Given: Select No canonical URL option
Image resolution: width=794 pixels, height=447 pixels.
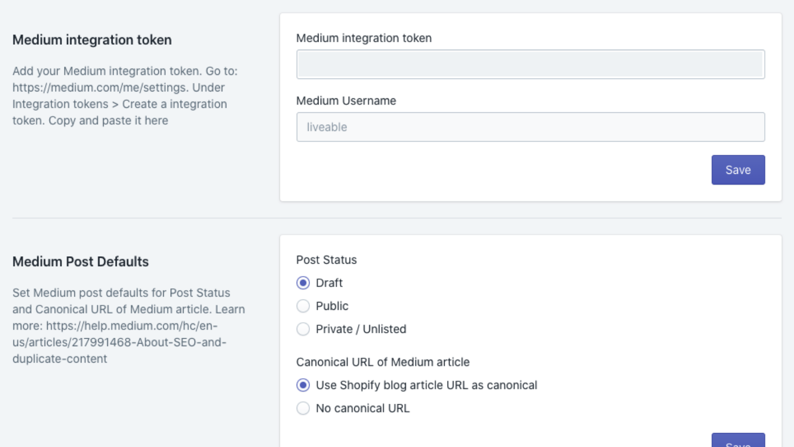Looking at the screenshot, I should 303,408.
